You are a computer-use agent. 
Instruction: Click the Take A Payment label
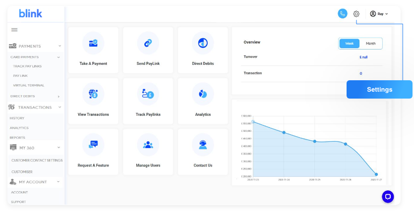(93, 63)
